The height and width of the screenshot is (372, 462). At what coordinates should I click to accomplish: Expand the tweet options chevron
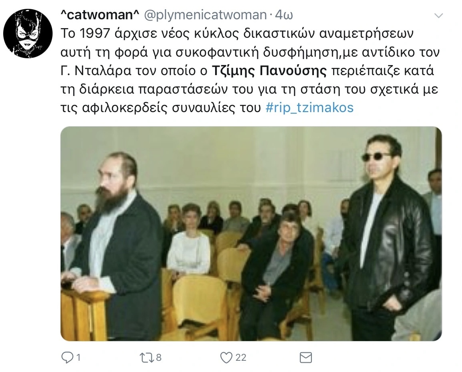(x=439, y=16)
